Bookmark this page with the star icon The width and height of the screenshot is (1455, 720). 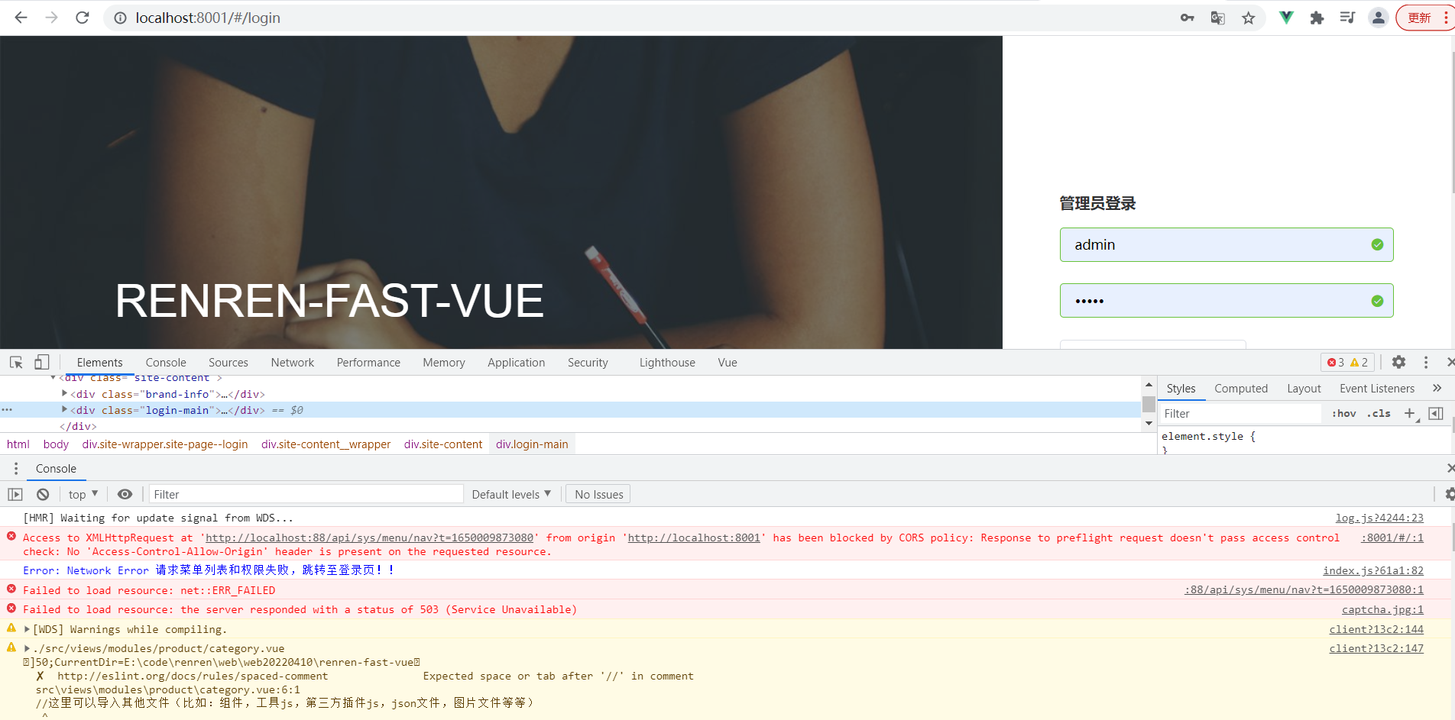pos(1249,18)
